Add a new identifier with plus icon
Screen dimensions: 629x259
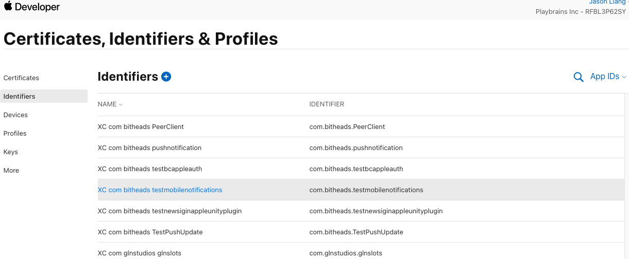click(x=166, y=77)
